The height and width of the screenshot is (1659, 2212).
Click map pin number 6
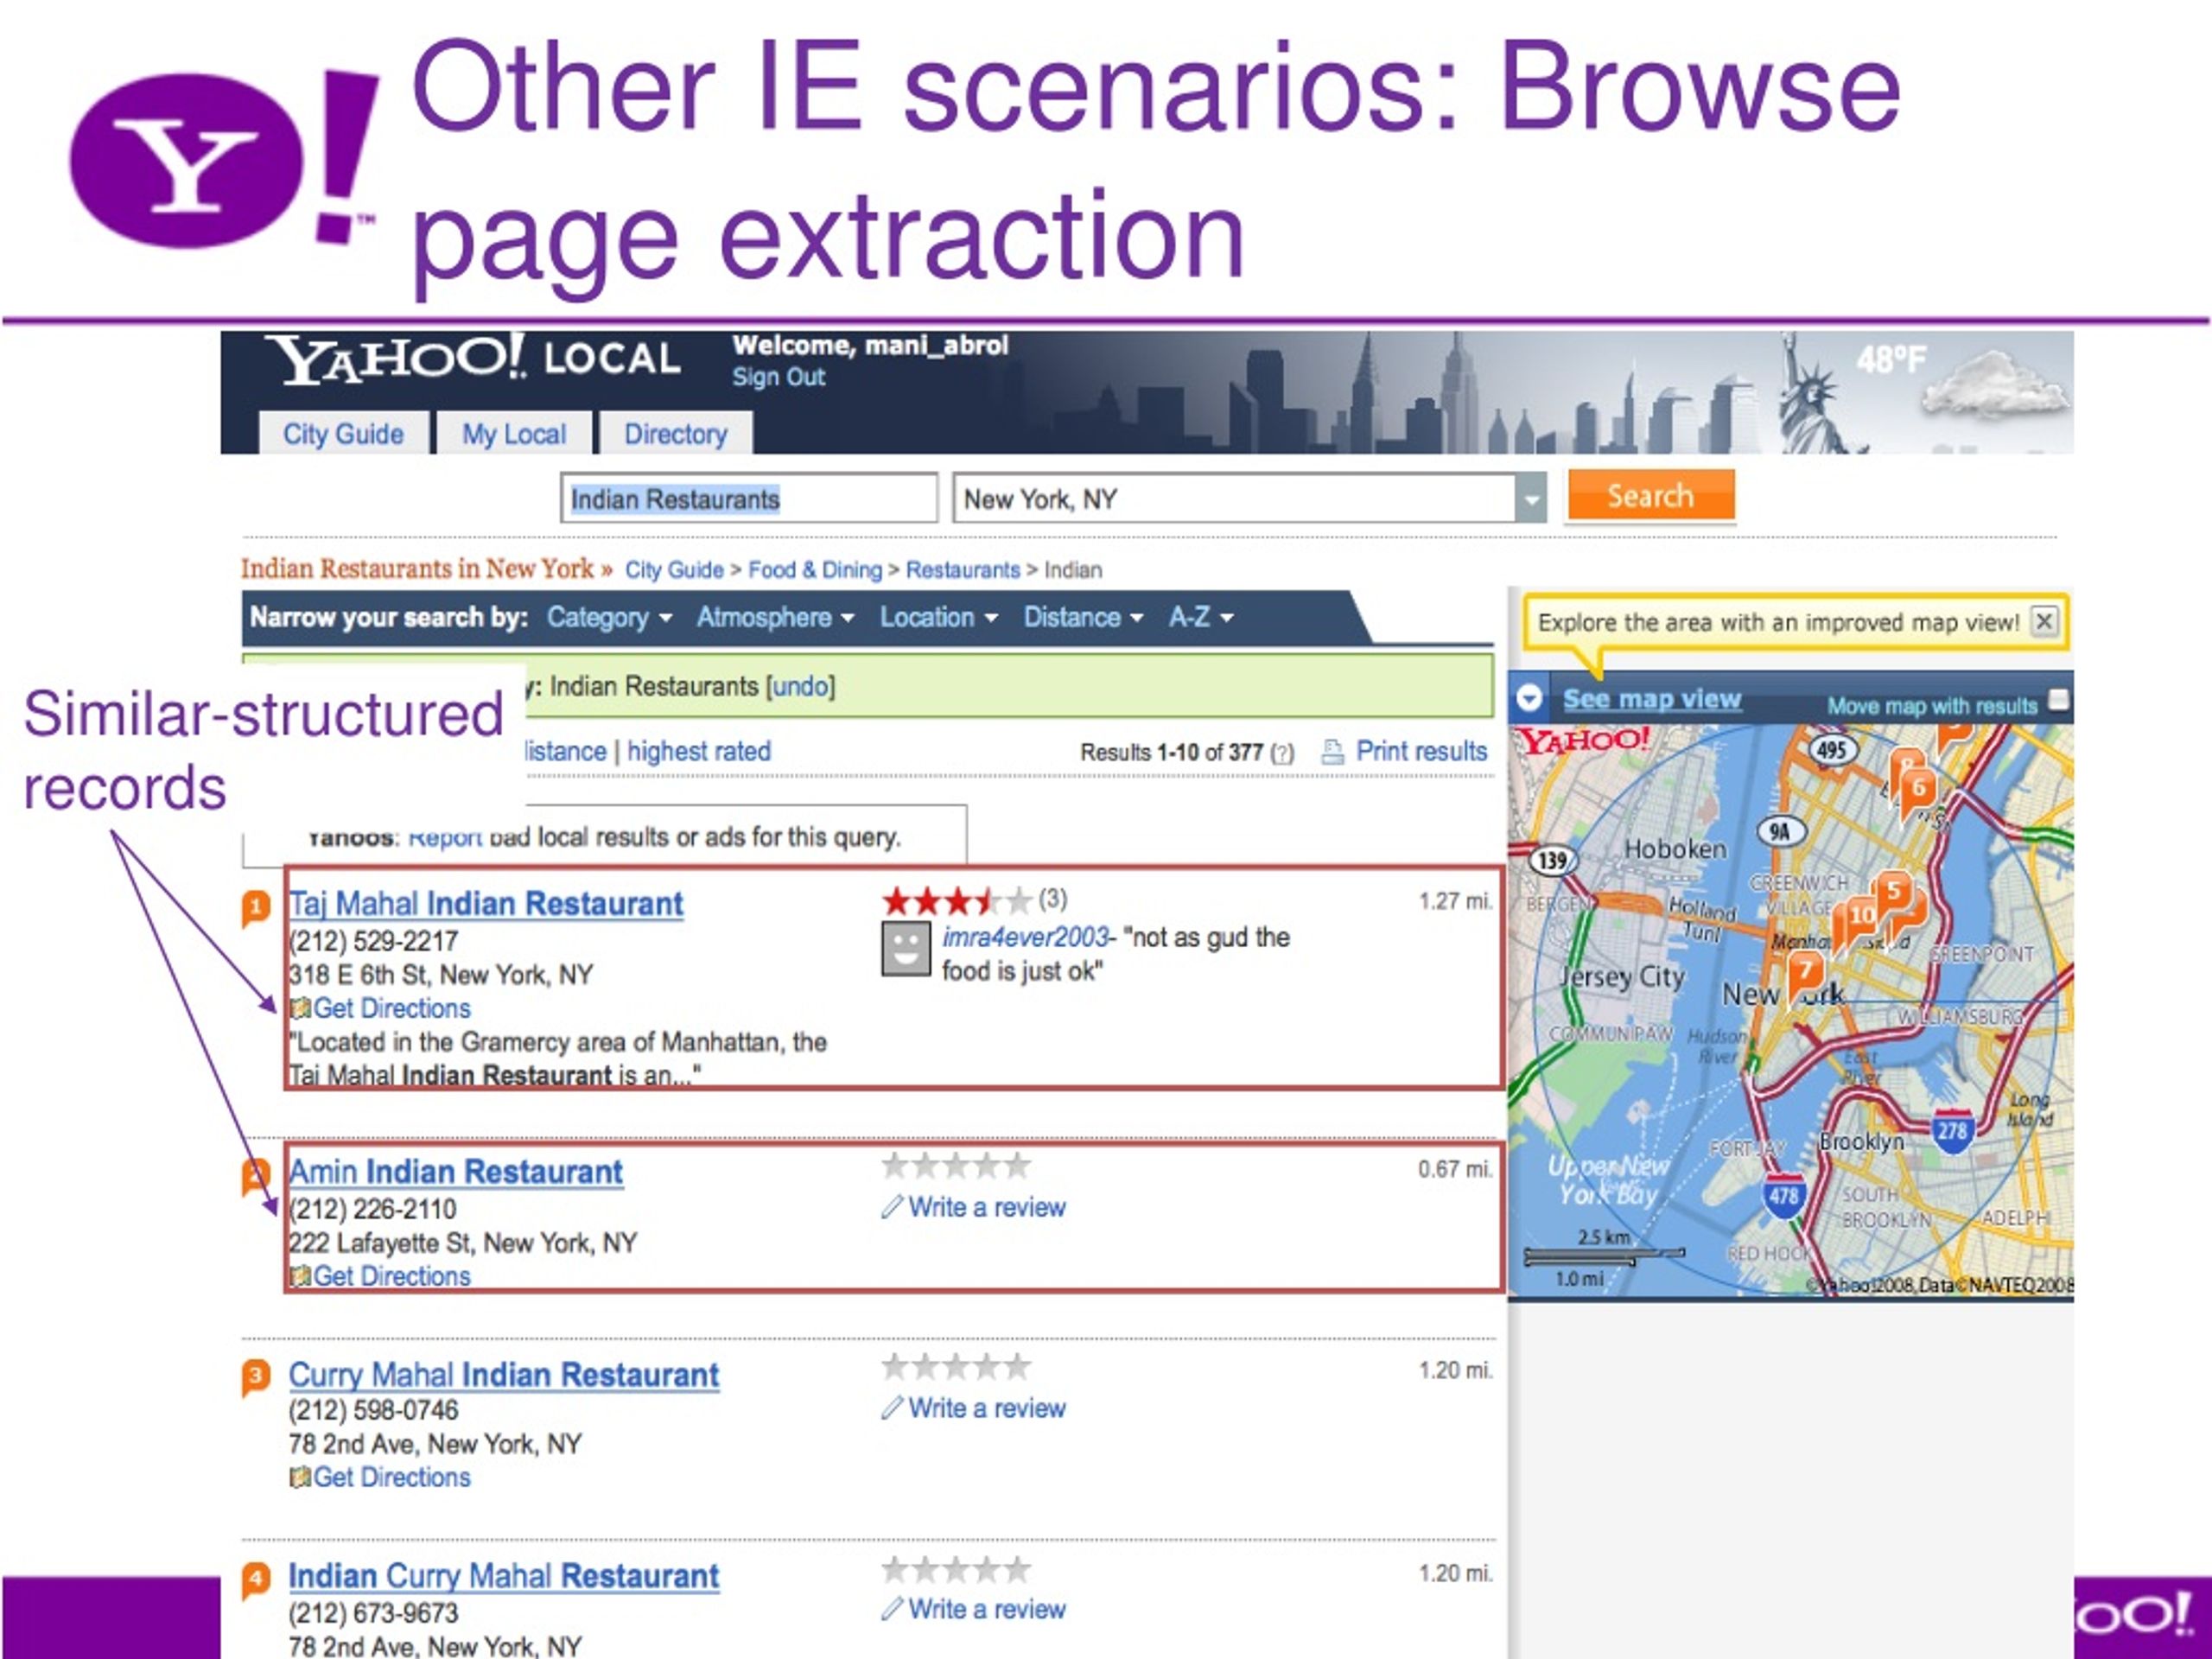click(x=1918, y=790)
